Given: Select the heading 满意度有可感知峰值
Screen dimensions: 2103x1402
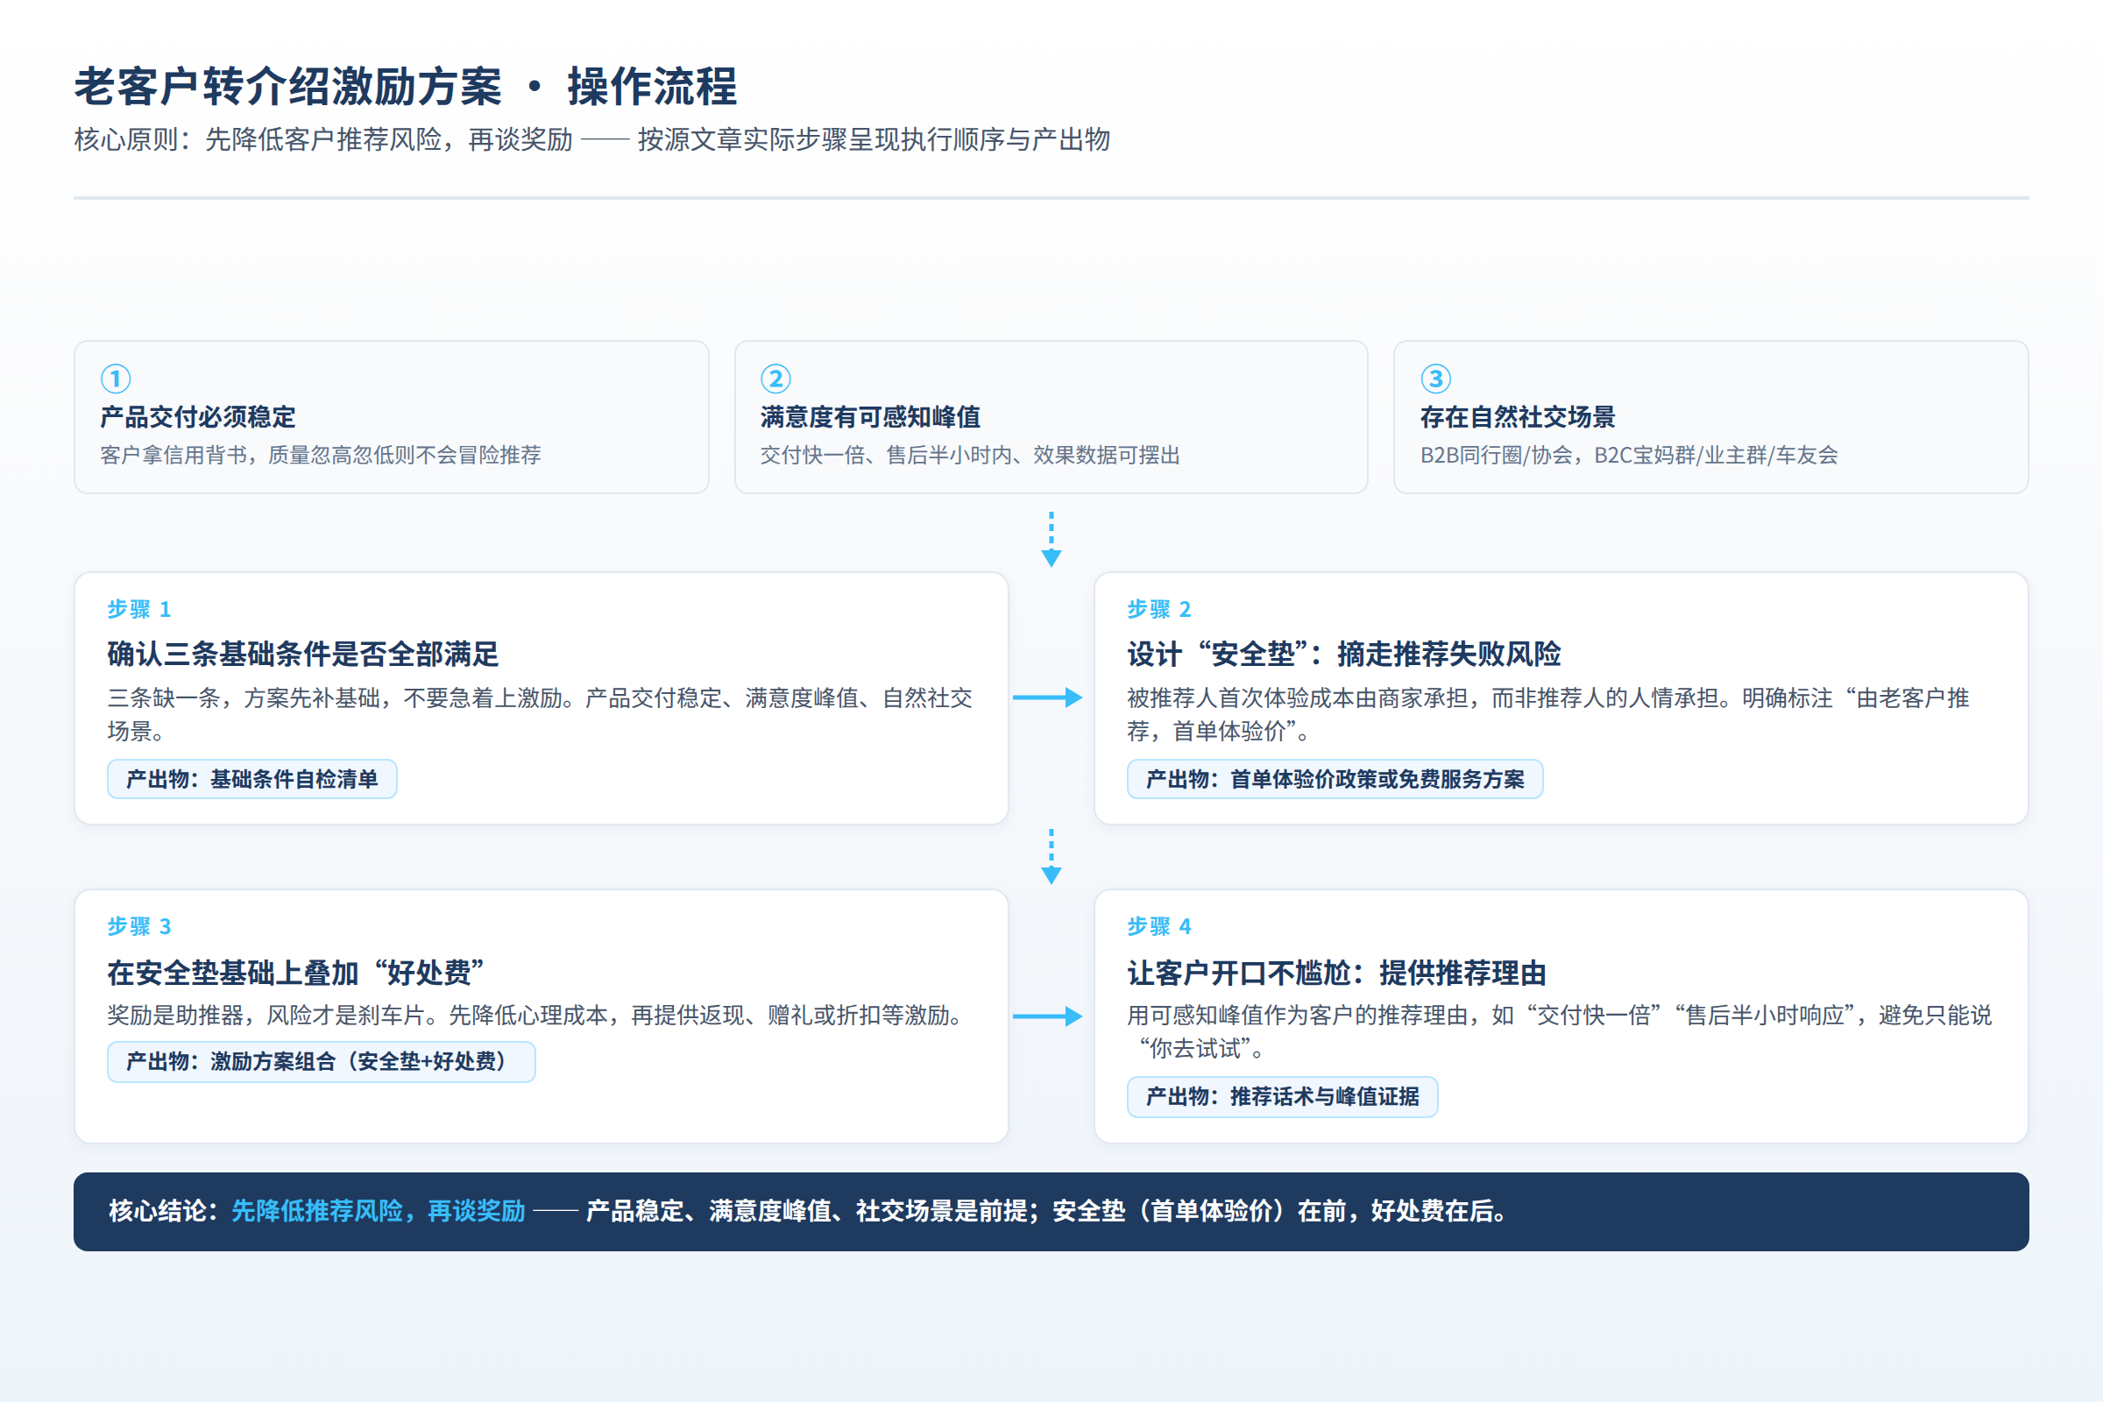Looking at the screenshot, I should coord(870,417).
